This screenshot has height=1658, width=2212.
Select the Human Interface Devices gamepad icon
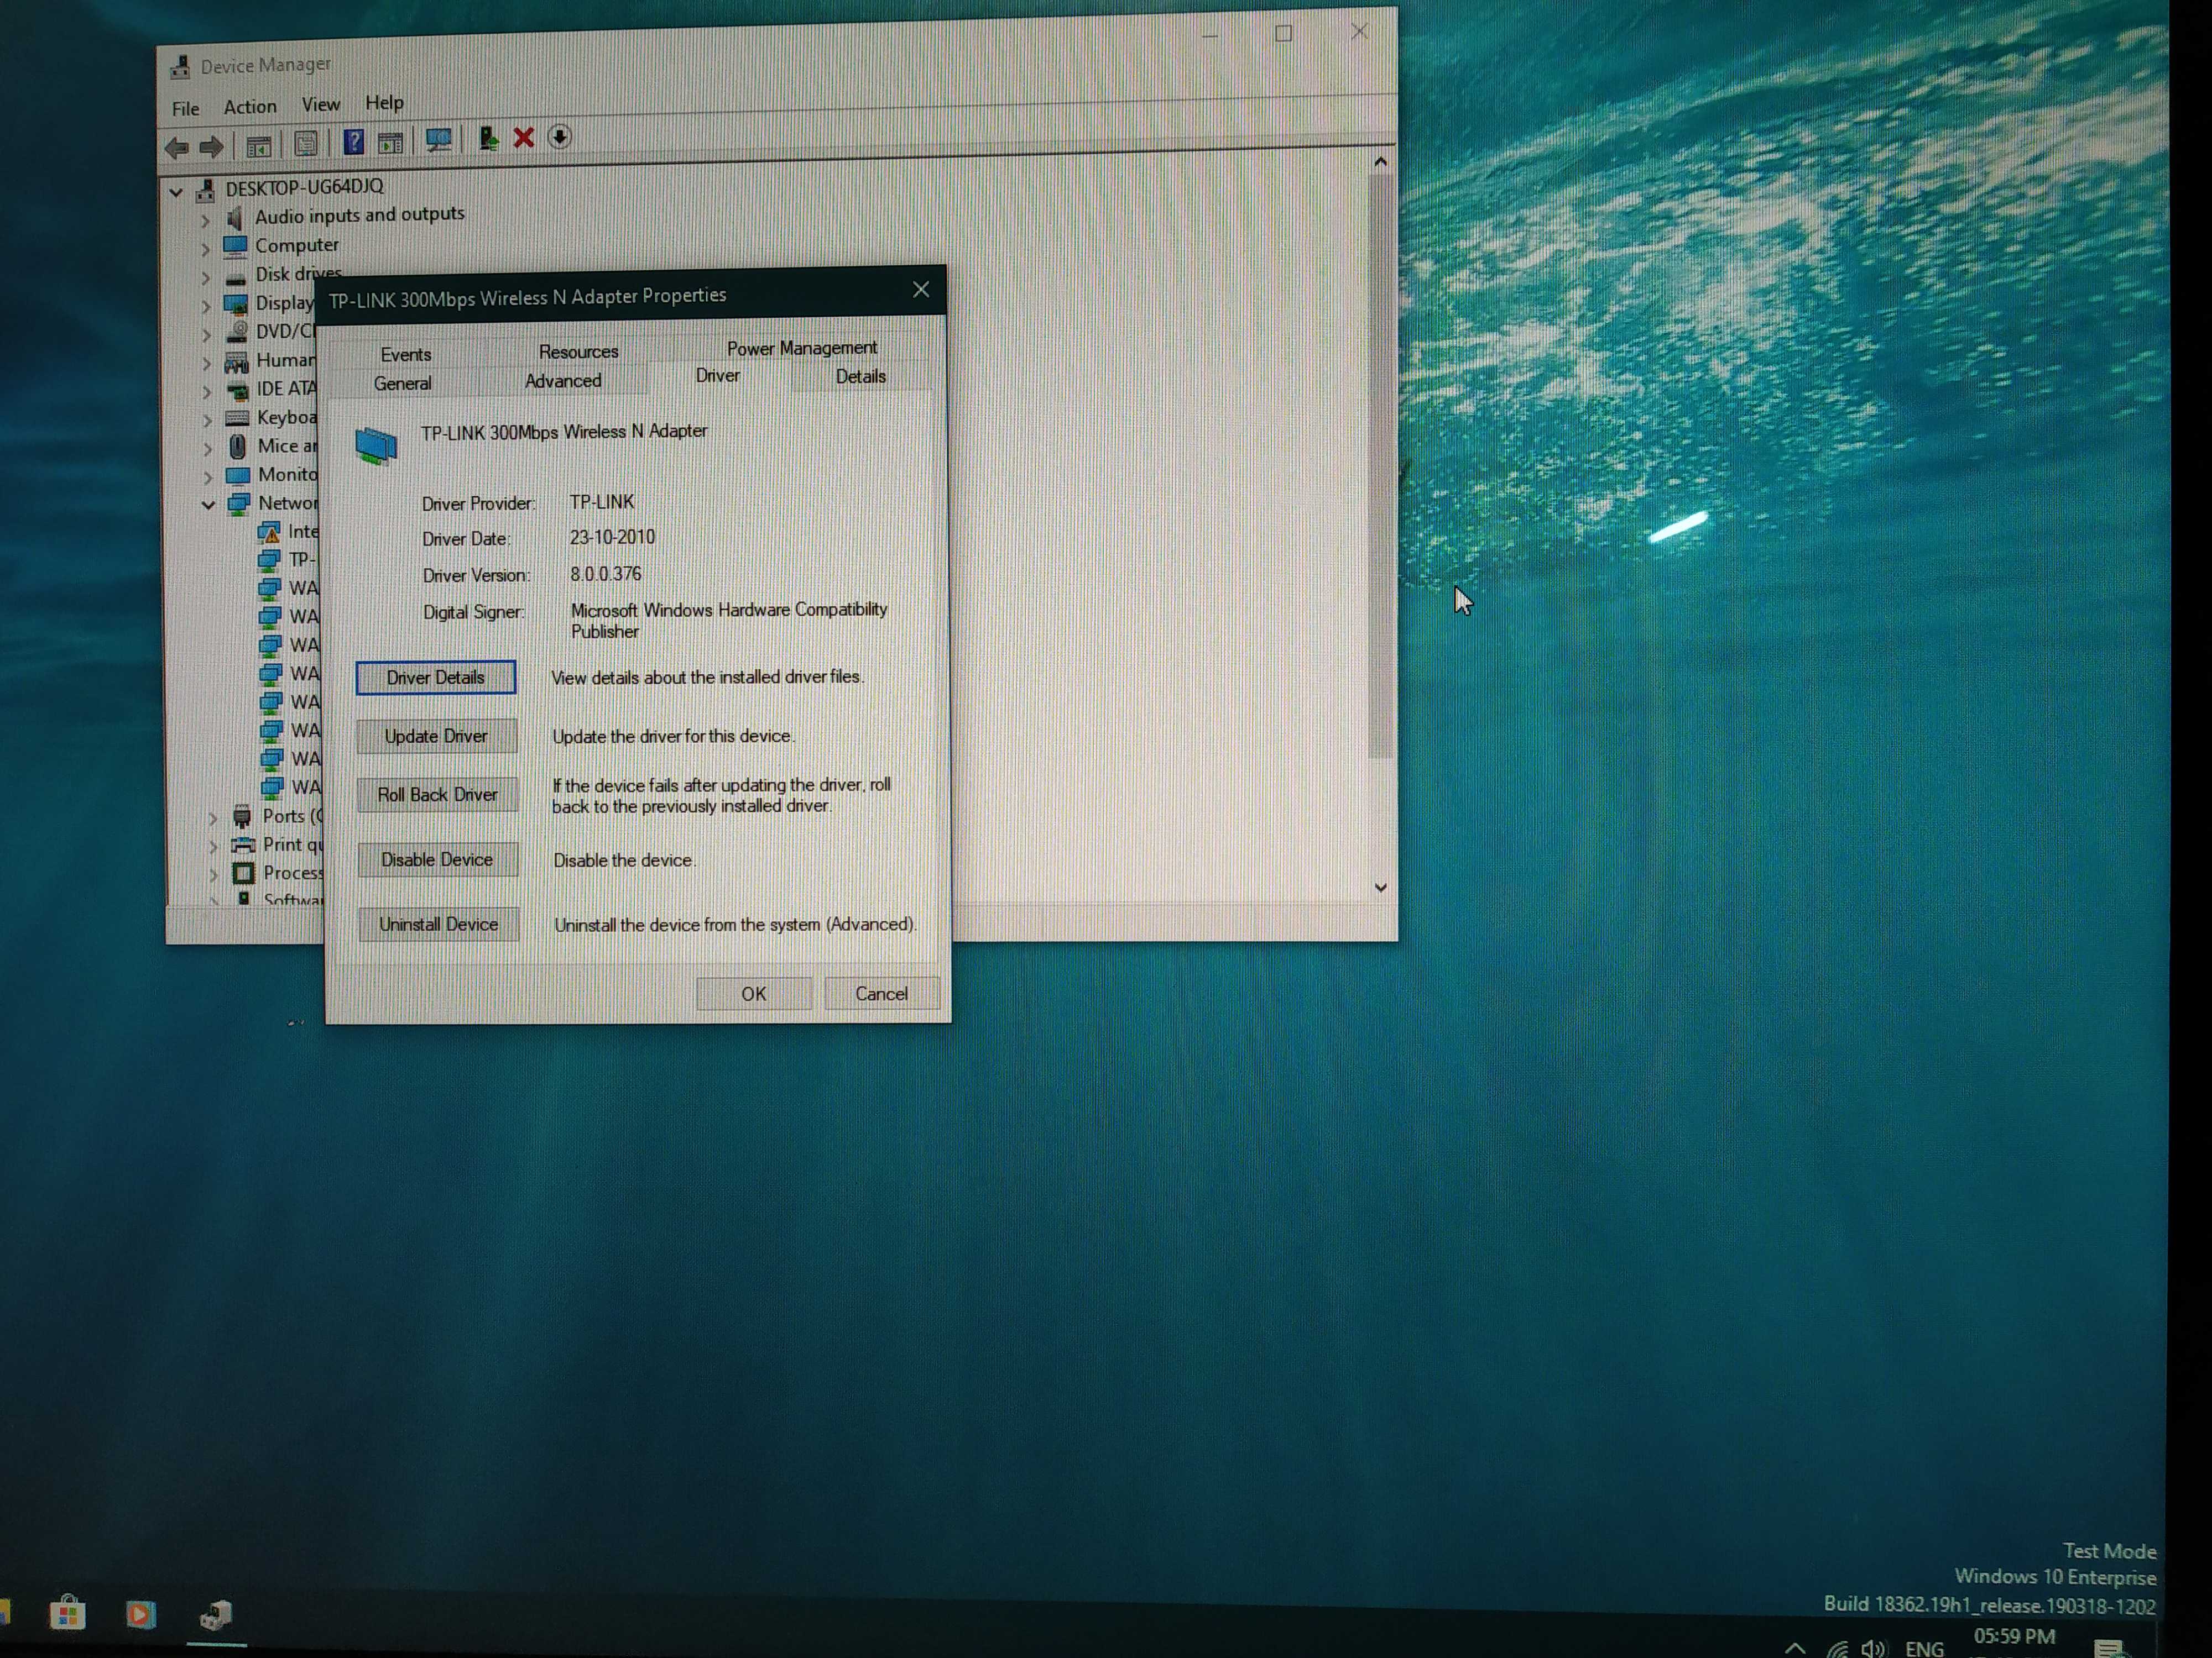click(236, 362)
